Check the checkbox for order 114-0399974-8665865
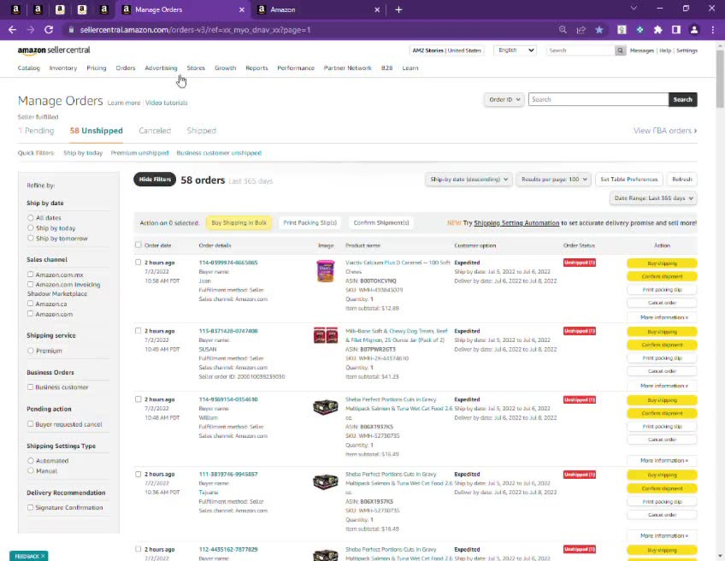725x561 pixels. click(x=138, y=262)
